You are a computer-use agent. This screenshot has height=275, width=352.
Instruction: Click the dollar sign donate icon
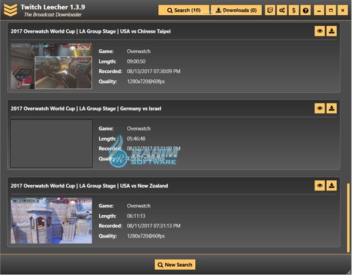(x=294, y=11)
